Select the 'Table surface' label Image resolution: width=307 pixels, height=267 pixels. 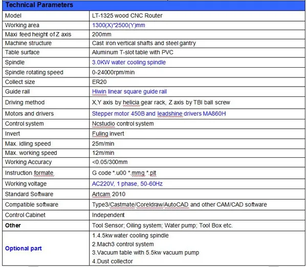pos(23,52)
